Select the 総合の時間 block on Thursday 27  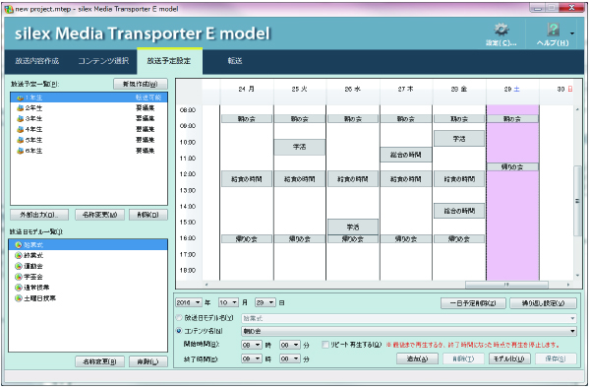(405, 155)
